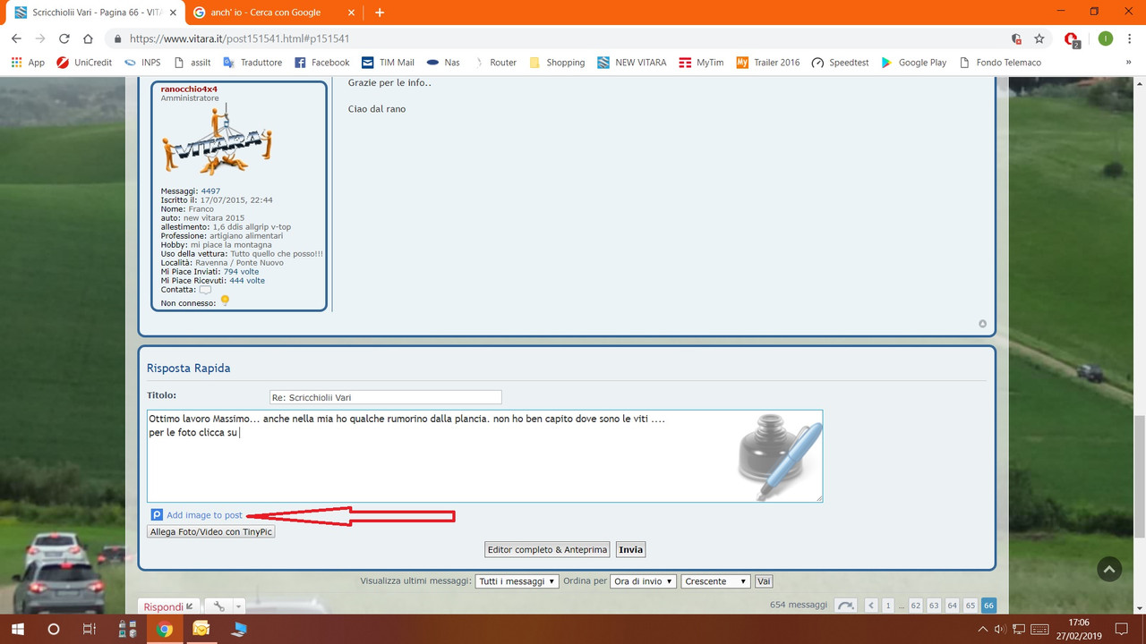Viewport: 1146px width, 644px height.
Task: Open the ranocchio4x4 user profile link
Action: tap(189, 89)
